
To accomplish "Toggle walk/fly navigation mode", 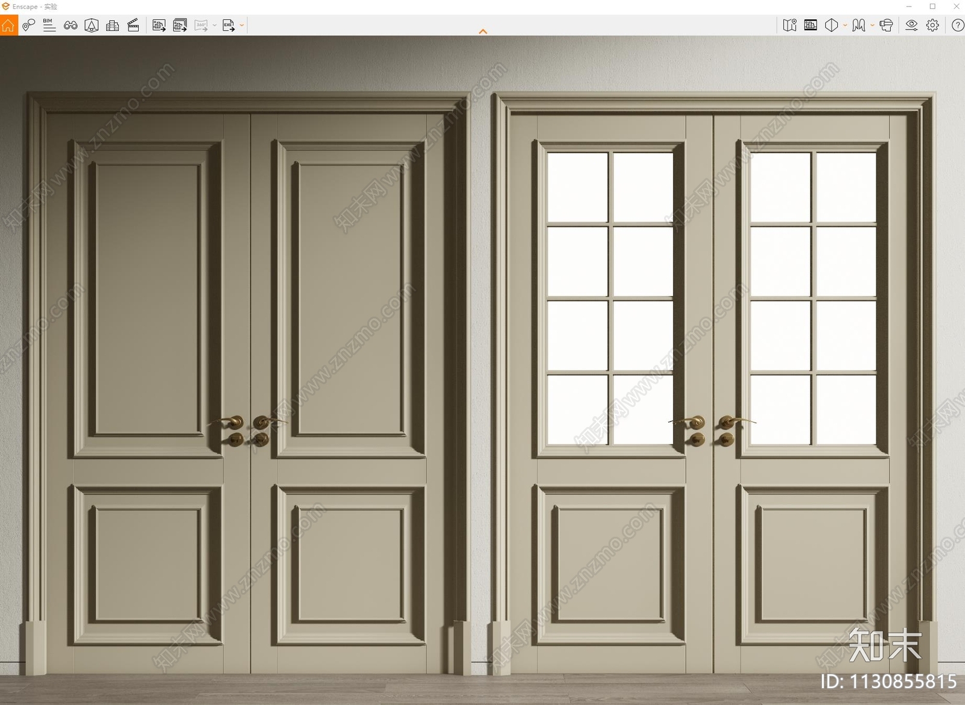I will click(x=859, y=25).
